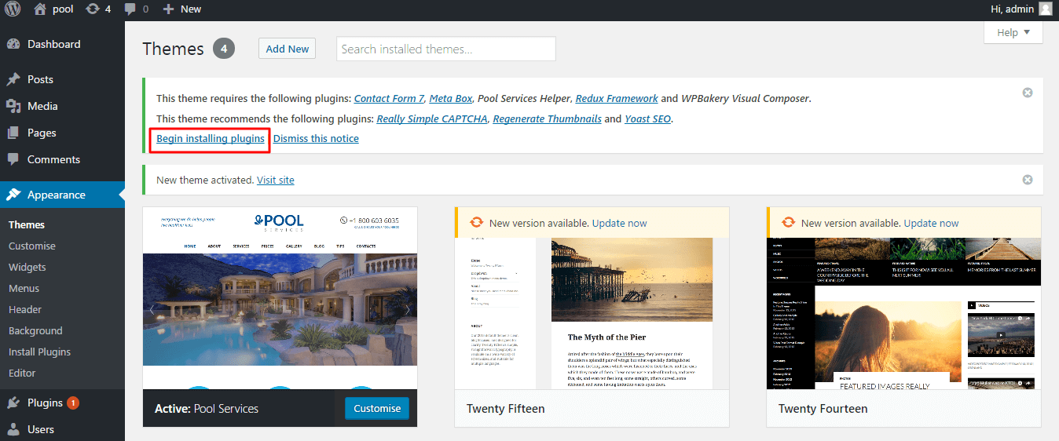Click the admin avatar icon
The height and width of the screenshot is (441, 1059).
pyautogui.click(x=1045, y=9)
